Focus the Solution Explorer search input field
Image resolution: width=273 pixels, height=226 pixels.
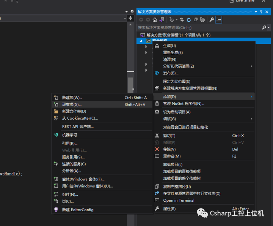click(199, 28)
